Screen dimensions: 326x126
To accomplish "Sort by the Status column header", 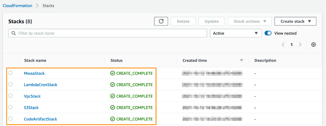I will point(116,61).
